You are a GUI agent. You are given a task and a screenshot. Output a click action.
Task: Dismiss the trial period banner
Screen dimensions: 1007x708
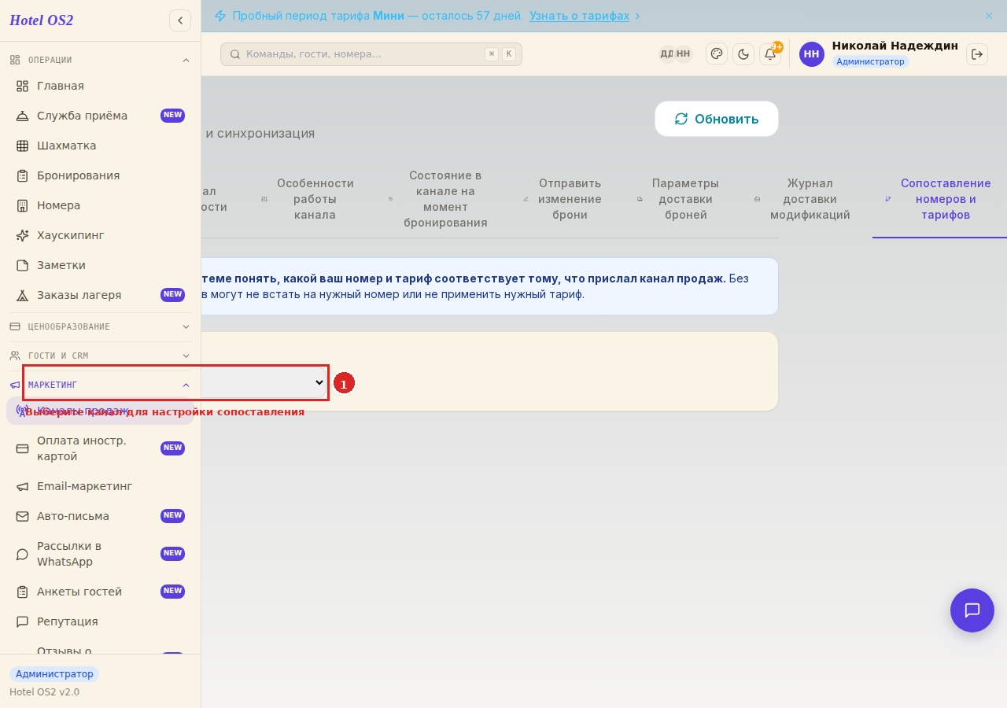(x=989, y=16)
